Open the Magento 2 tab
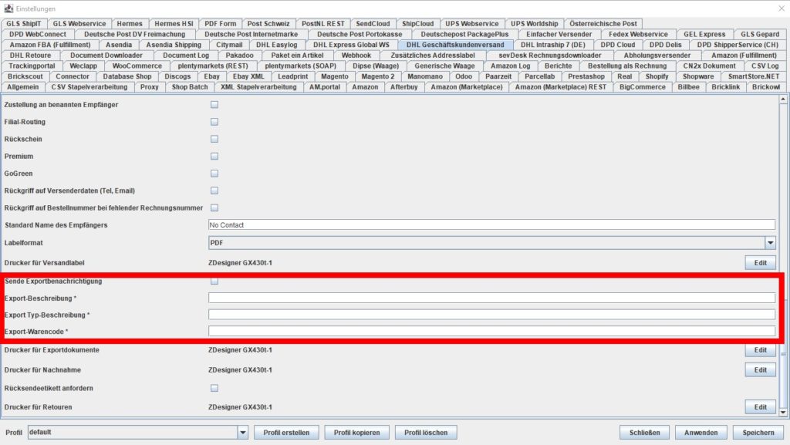 (x=378, y=76)
